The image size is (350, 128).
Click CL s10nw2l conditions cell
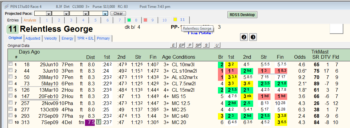coord(184,71)
